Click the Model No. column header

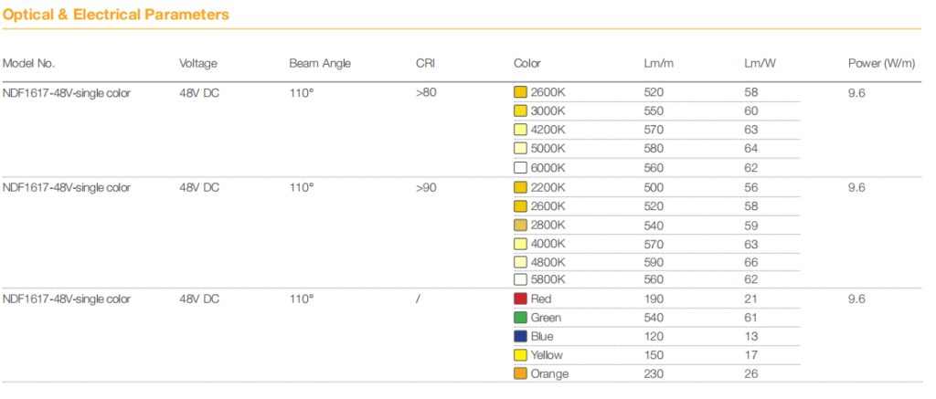click(x=29, y=64)
